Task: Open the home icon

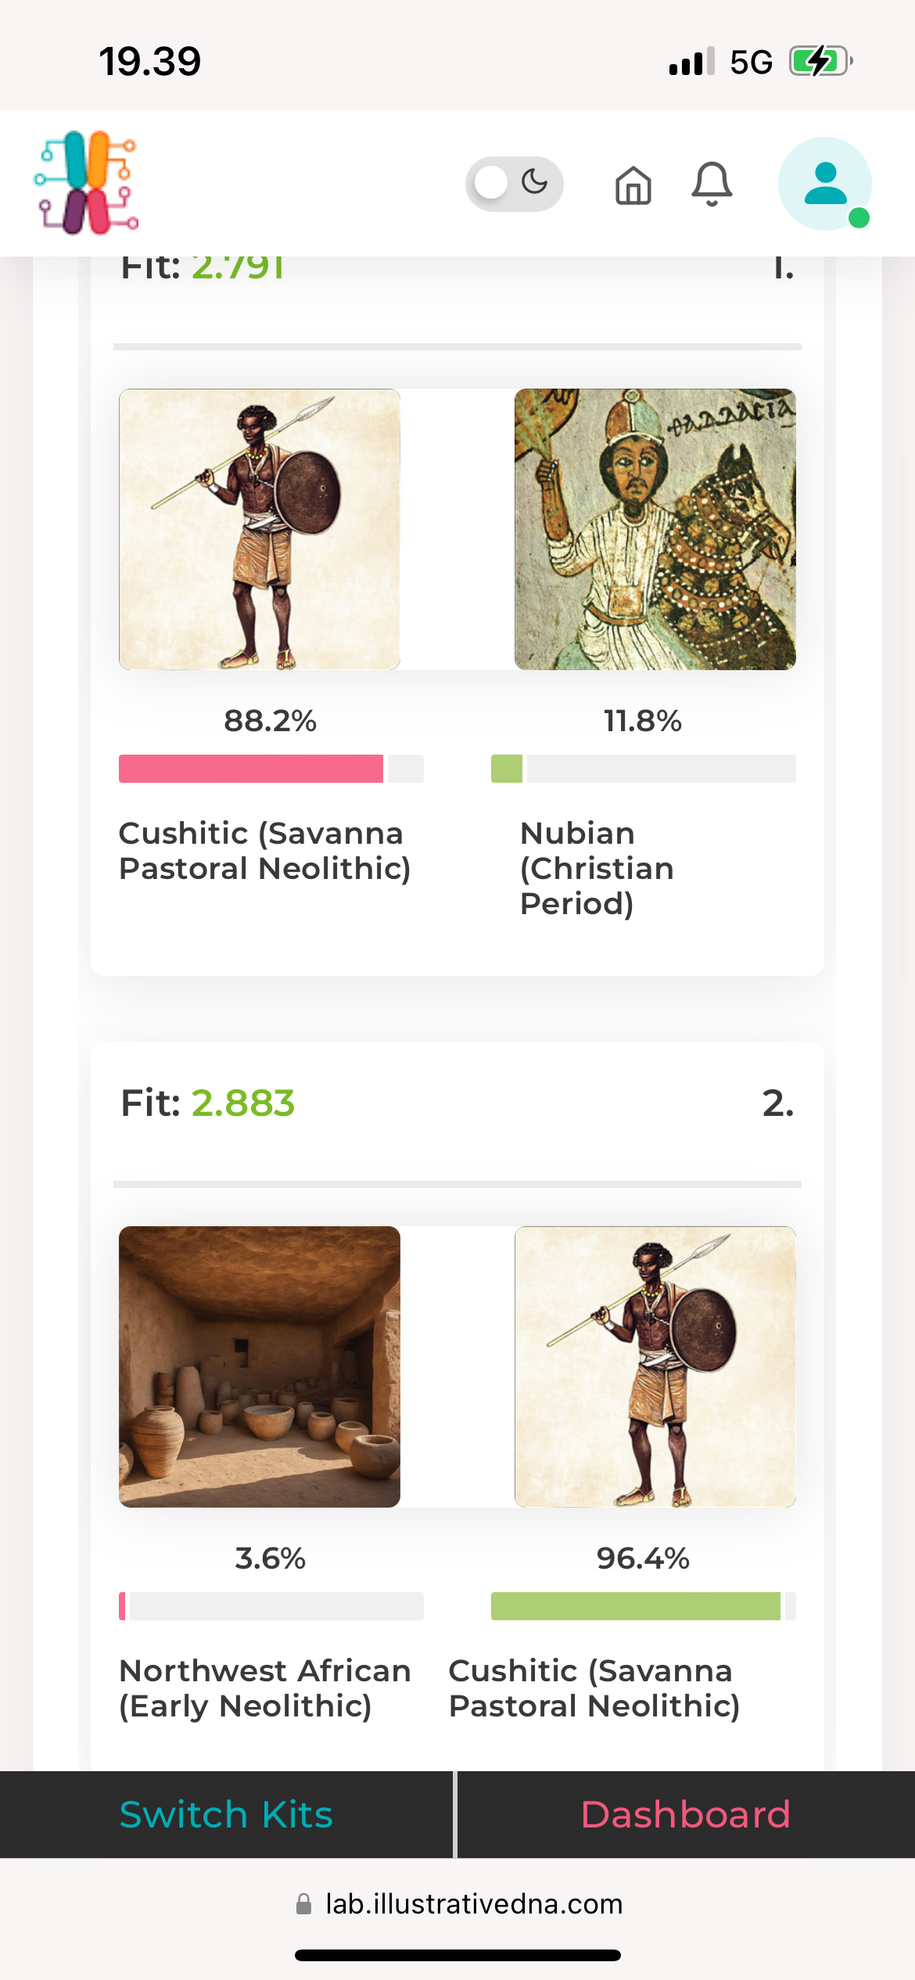Action: (633, 185)
